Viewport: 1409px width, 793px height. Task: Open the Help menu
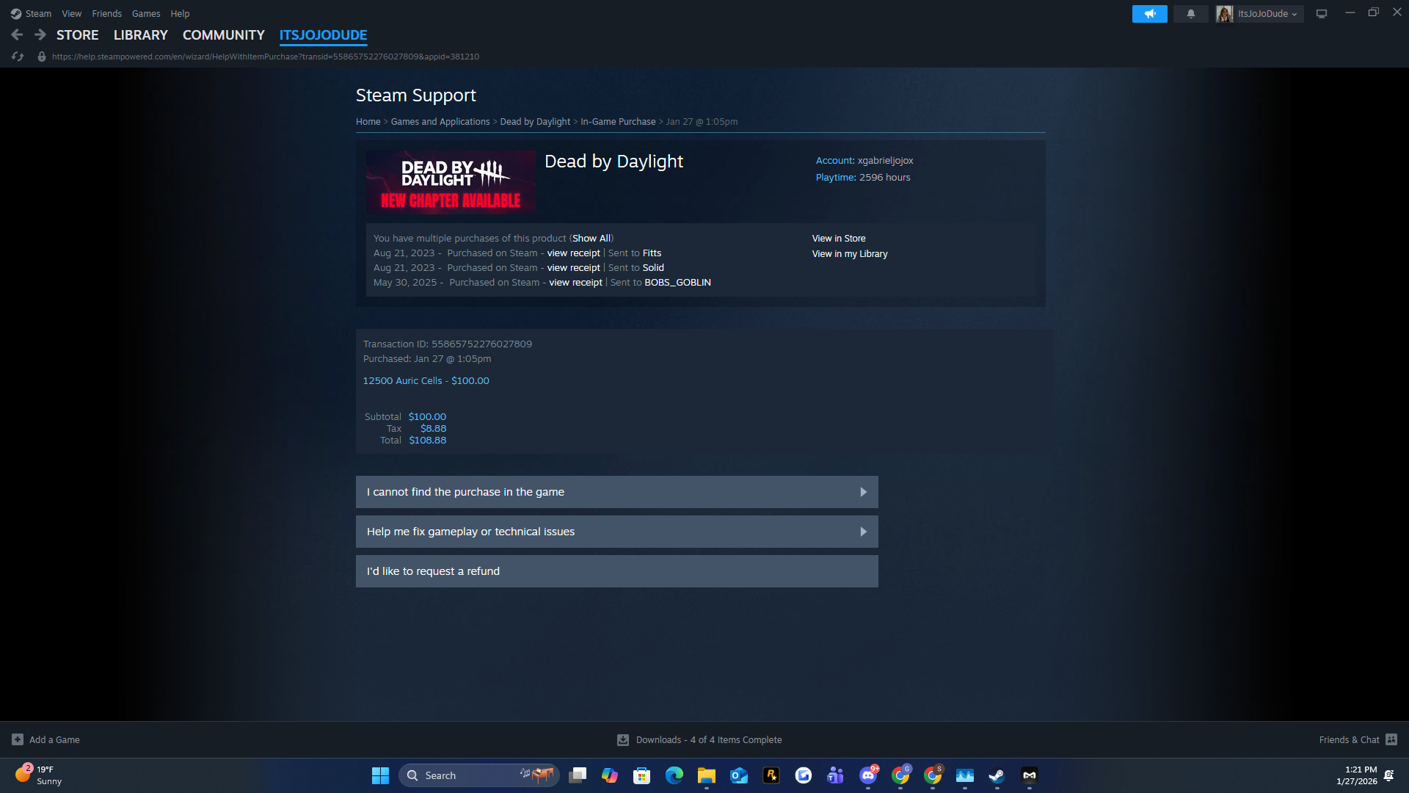(x=180, y=14)
